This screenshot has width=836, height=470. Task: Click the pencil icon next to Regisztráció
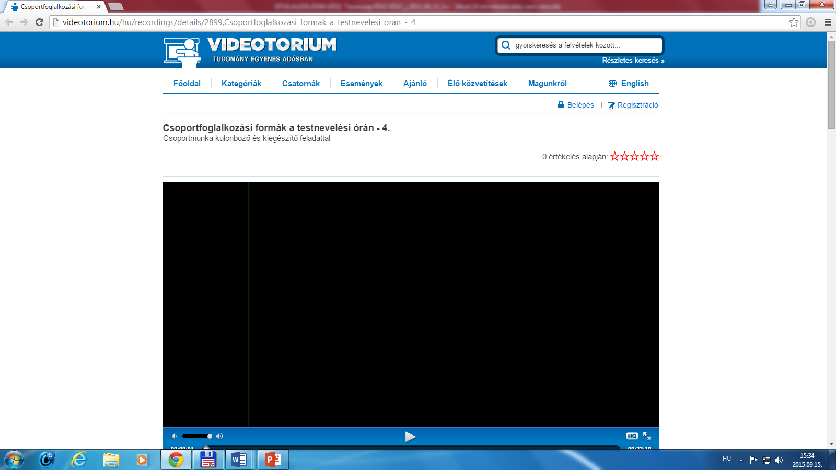click(x=611, y=105)
